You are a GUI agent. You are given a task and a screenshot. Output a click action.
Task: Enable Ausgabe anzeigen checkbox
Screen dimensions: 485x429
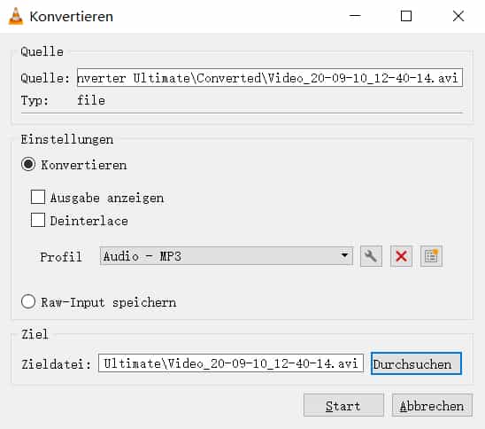click(38, 197)
